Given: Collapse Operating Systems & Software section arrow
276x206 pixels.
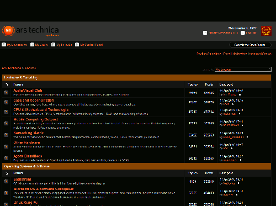Looking at the screenshot, I should [x=7, y=173].
